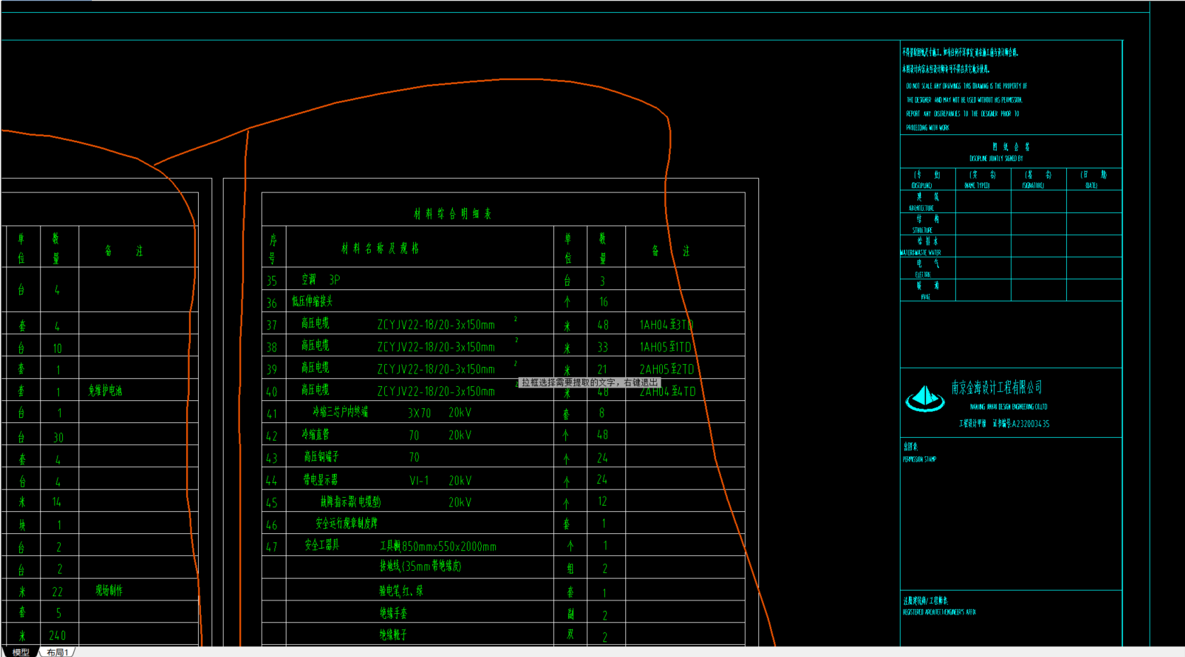Screen dimensions: 1185x657
Task: Select row 36 item 低压伸缩接头
Action: (x=312, y=301)
